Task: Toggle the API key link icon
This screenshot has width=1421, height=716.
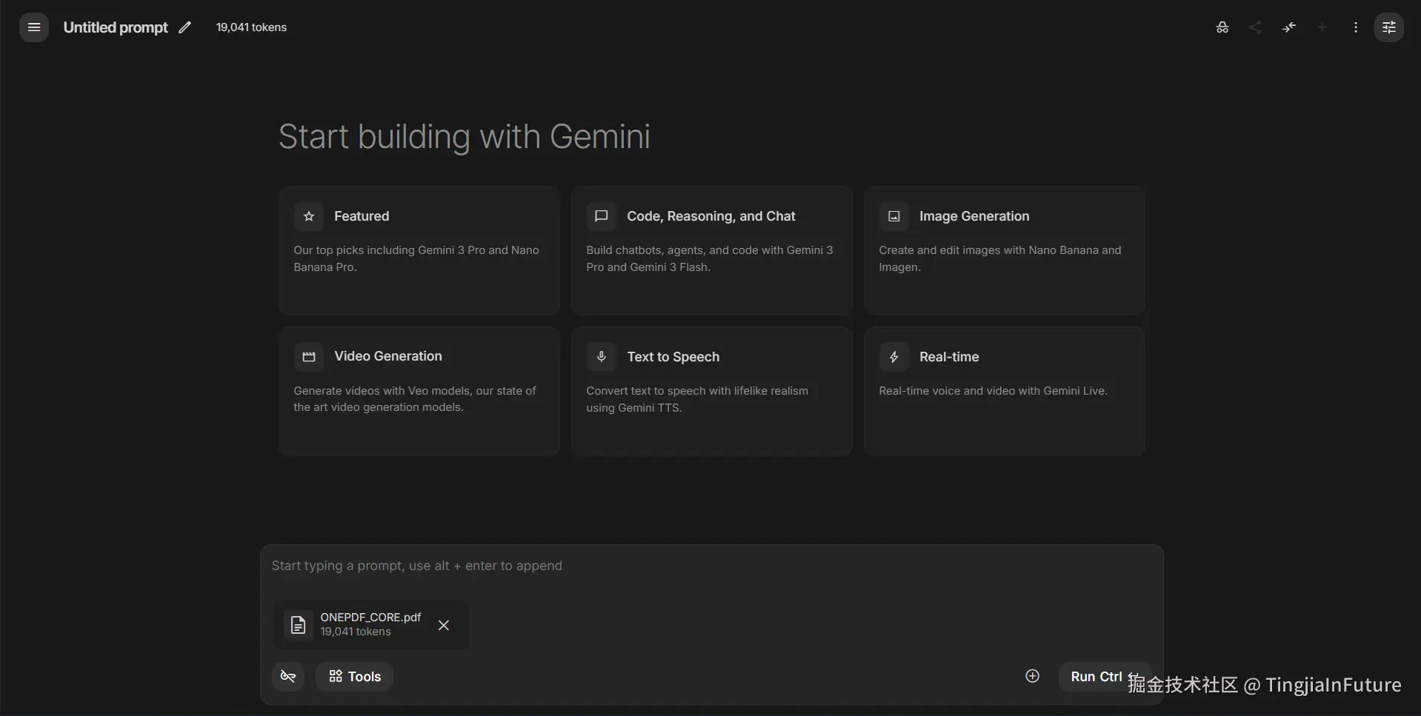Action: [288, 676]
